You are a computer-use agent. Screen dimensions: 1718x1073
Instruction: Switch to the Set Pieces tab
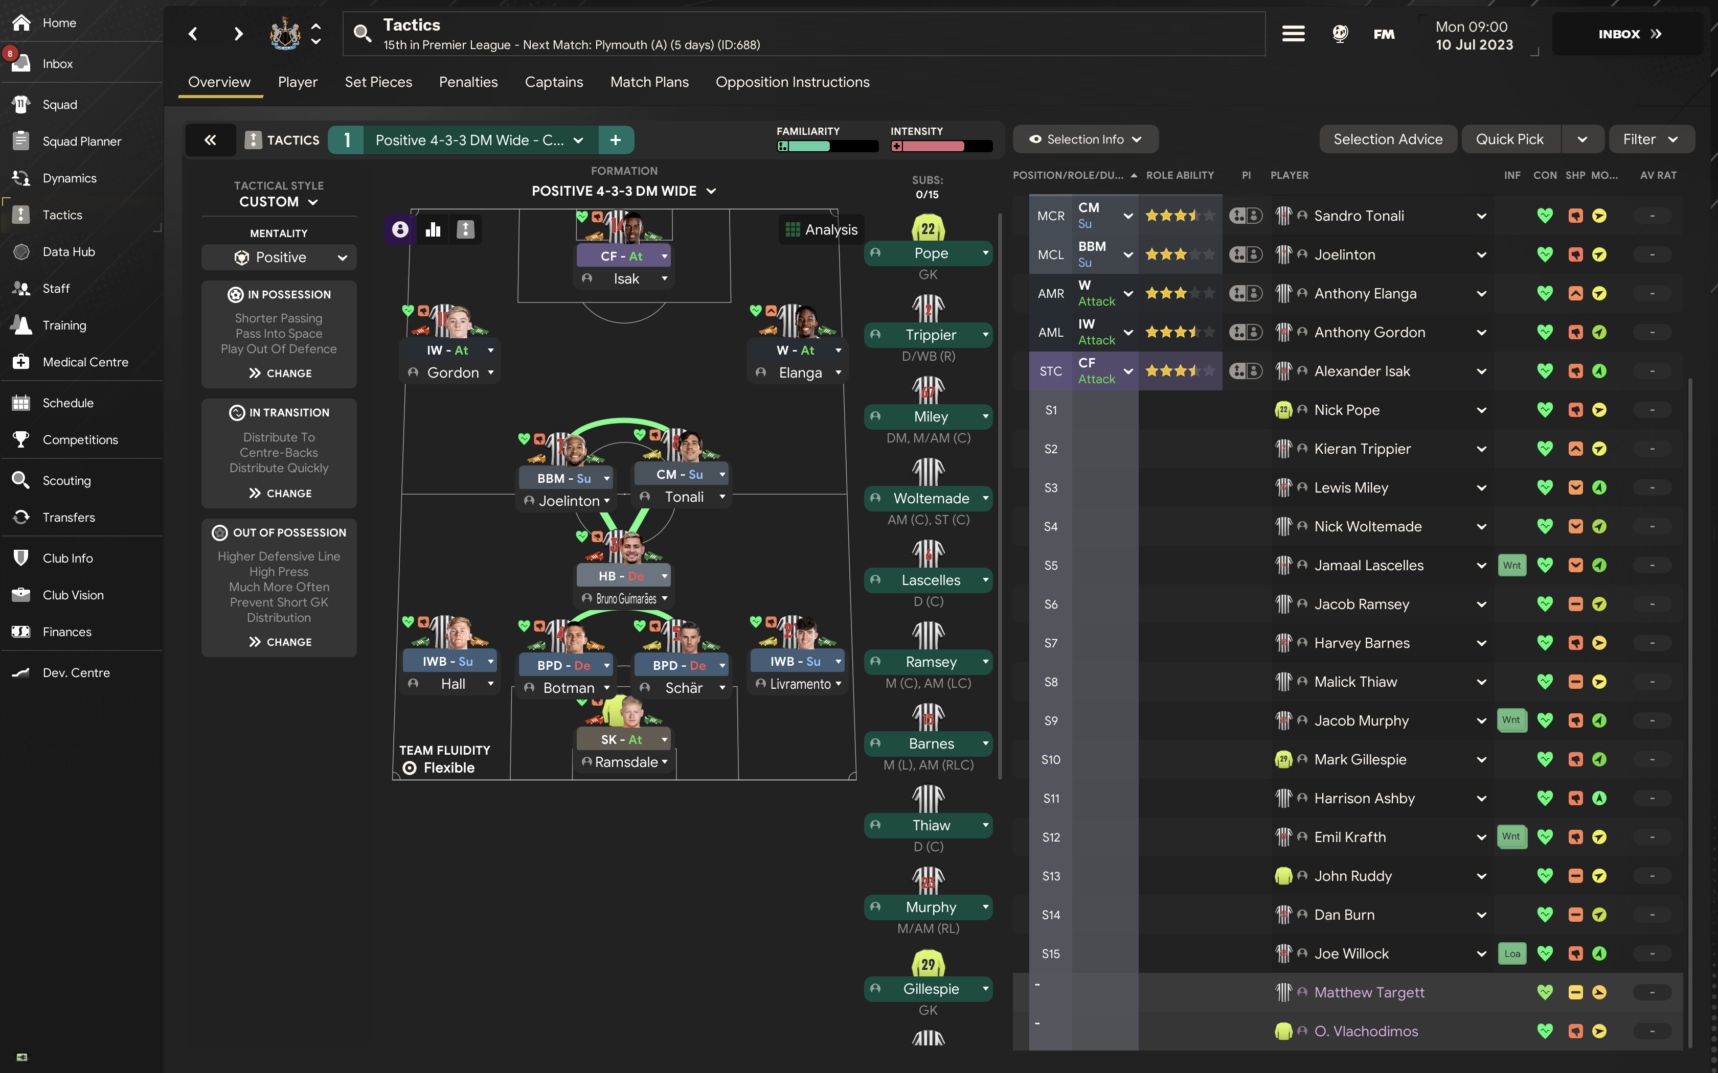pos(378,82)
